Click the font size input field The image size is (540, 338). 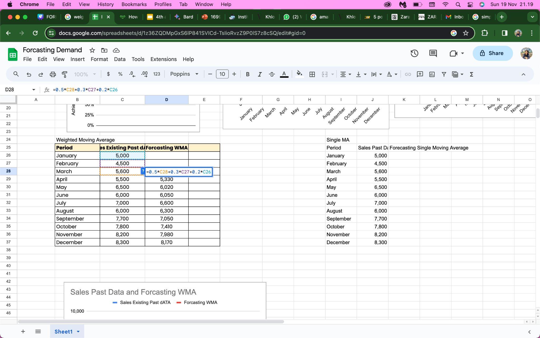(222, 74)
